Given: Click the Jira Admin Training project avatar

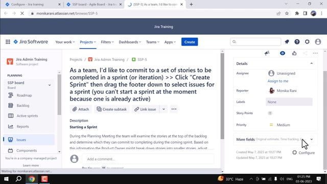Looking at the screenshot, I should click(10, 61).
